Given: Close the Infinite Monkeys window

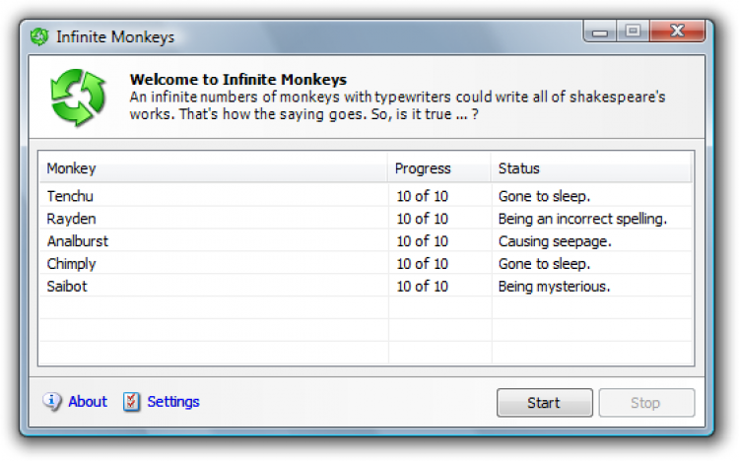Looking at the screenshot, I should (677, 32).
